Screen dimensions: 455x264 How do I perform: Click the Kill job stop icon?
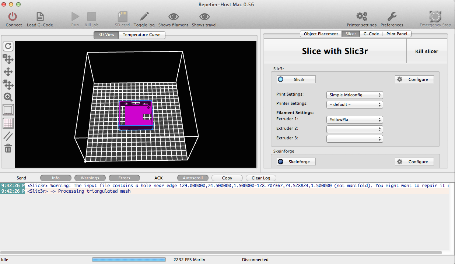coord(92,17)
